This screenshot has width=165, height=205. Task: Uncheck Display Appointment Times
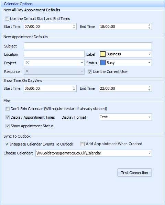[8, 117]
